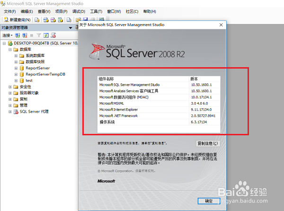
Task: Click the 组件名称 column header
Action: pyautogui.click(x=143, y=79)
